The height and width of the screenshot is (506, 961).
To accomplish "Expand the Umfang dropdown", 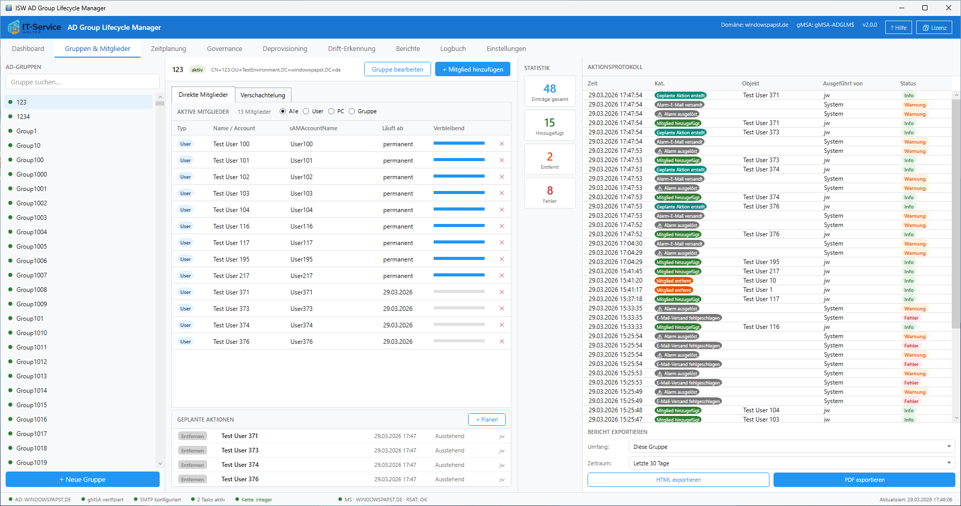I will click(x=792, y=447).
